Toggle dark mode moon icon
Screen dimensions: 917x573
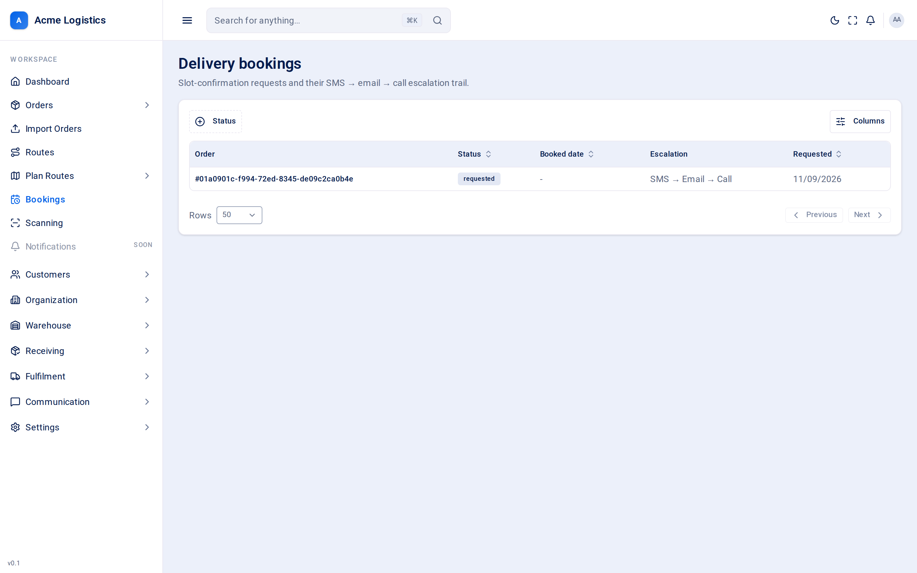(x=835, y=20)
